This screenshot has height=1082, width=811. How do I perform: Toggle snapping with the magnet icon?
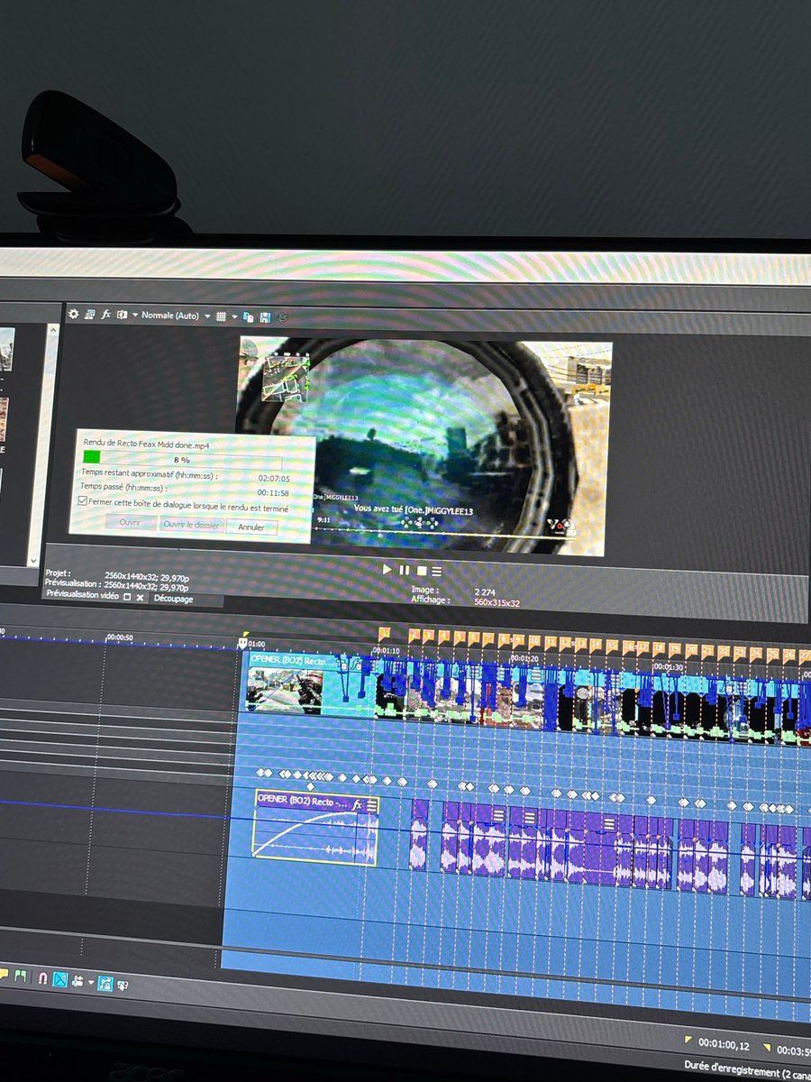(x=42, y=977)
